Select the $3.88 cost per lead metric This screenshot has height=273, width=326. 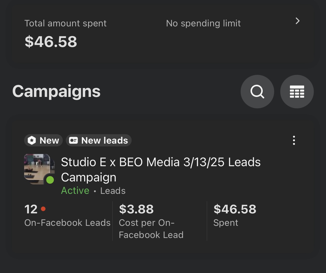[136, 209]
